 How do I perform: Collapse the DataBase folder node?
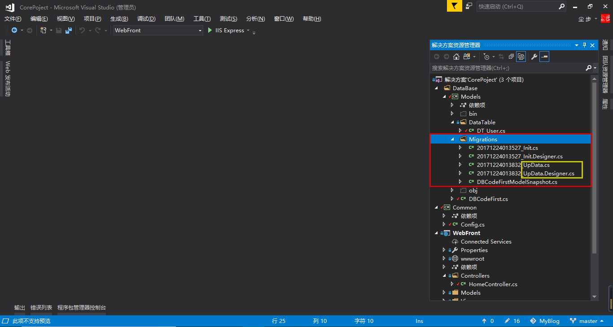pyautogui.click(x=436, y=88)
